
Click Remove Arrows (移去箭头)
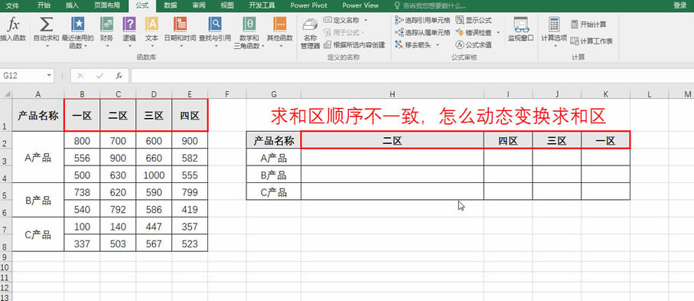click(x=413, y=44)
